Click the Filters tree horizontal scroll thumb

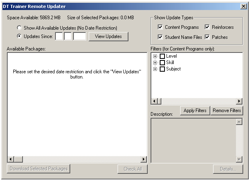(159, 101)
